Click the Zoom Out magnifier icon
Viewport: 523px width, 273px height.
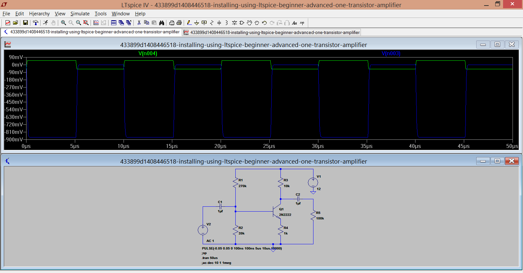[x=78, y=23]
